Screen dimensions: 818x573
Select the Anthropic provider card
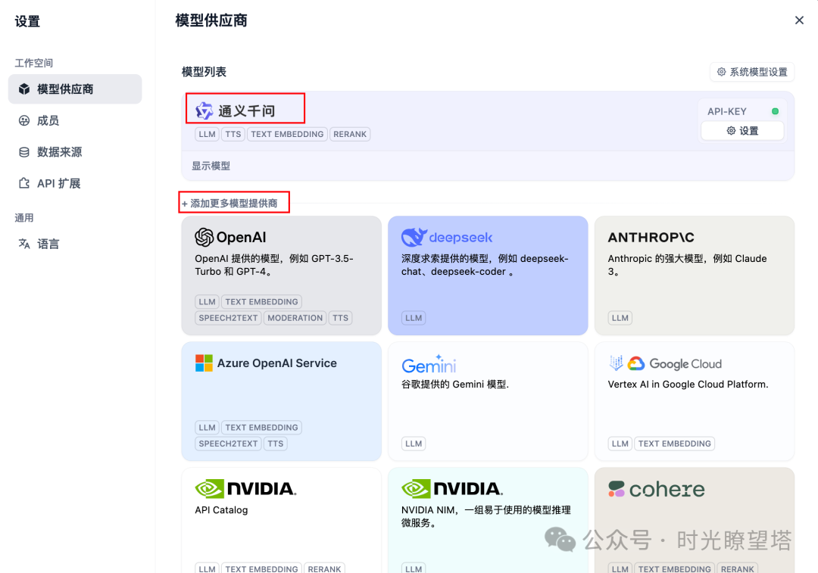click(x=695, y=276)
